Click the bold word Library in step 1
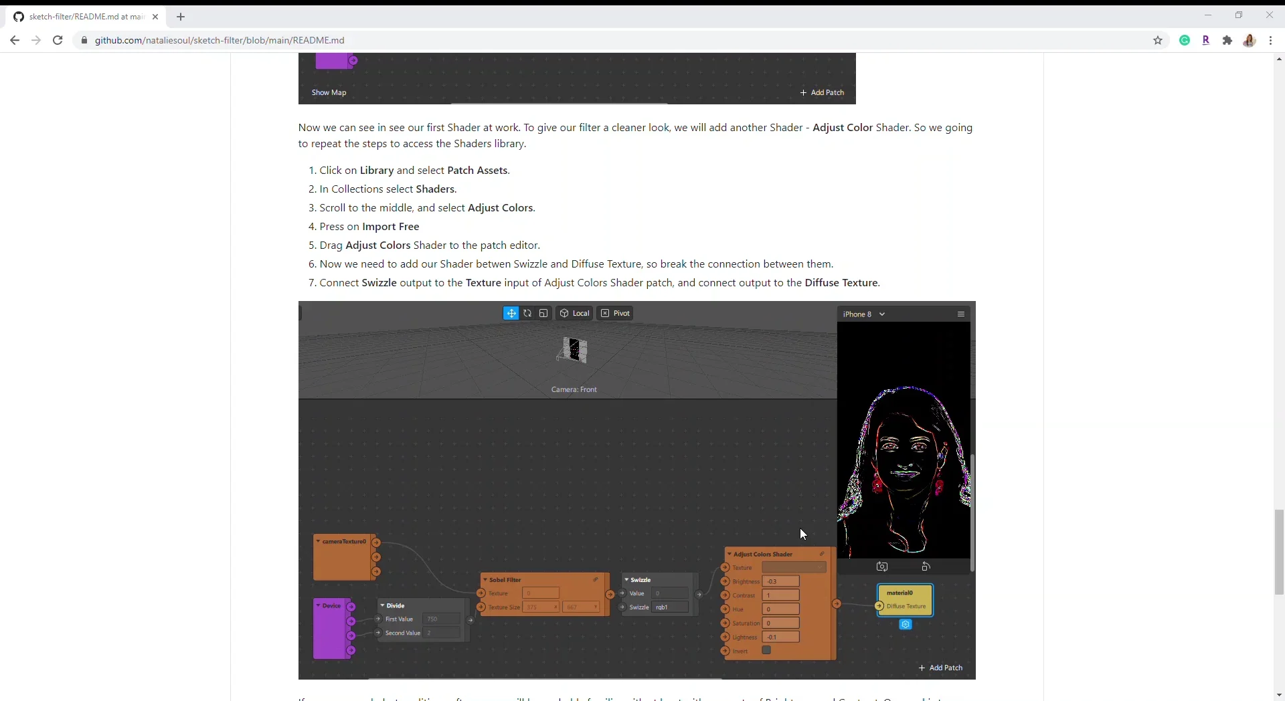Viewport: 1285px width, 701px height. pos(377,171)
